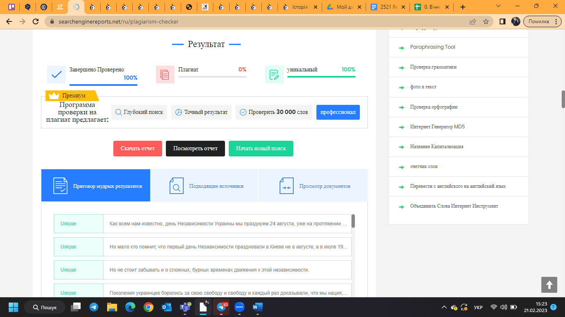
Task: Open Microsoft Word in taskbar
Action: coord(257,307)
